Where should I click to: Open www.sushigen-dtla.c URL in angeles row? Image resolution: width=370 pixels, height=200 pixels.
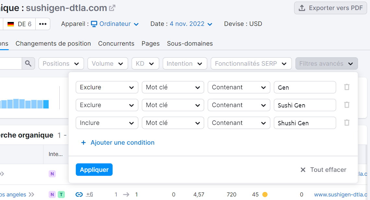tap(340, 194)
